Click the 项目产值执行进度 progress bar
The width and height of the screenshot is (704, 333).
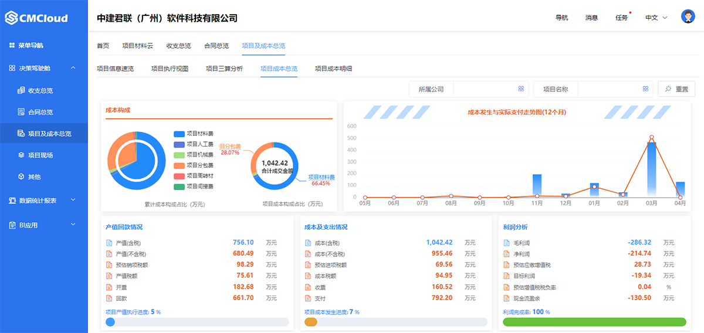point(197,322)
